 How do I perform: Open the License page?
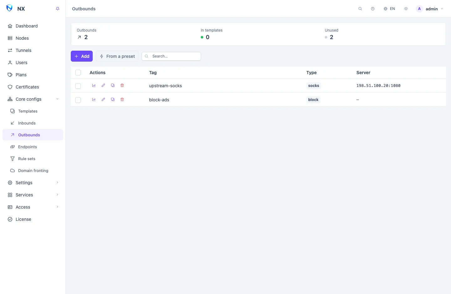click(33, 219)
